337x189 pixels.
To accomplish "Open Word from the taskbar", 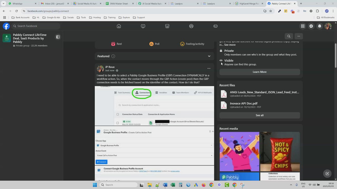I will point(165,185).
